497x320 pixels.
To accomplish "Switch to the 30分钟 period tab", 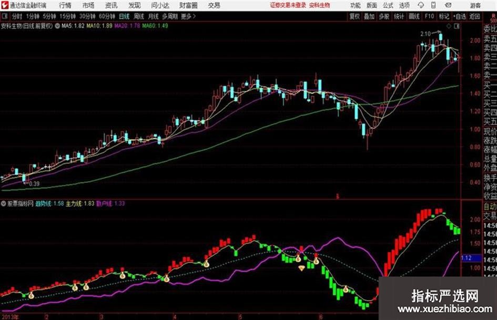I will [x=87, y=16].
